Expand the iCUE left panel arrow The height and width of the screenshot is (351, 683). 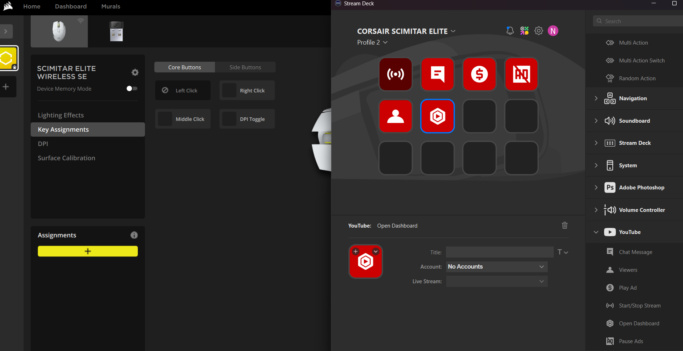pos(6,31)
